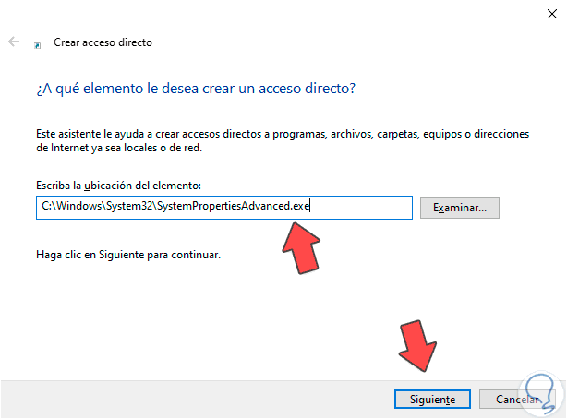Click the 'Haga clic en Siguiente para continuar' text
The width and height of the screenshot is (567, 419).
coord(128,254)
